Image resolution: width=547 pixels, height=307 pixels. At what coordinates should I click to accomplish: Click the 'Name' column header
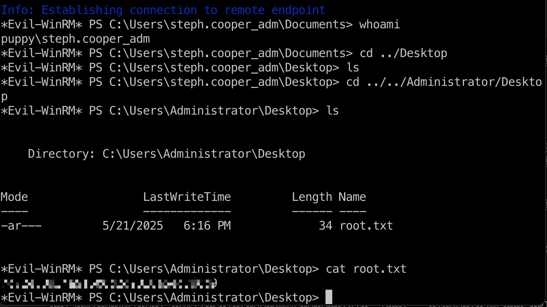[352, 197]
